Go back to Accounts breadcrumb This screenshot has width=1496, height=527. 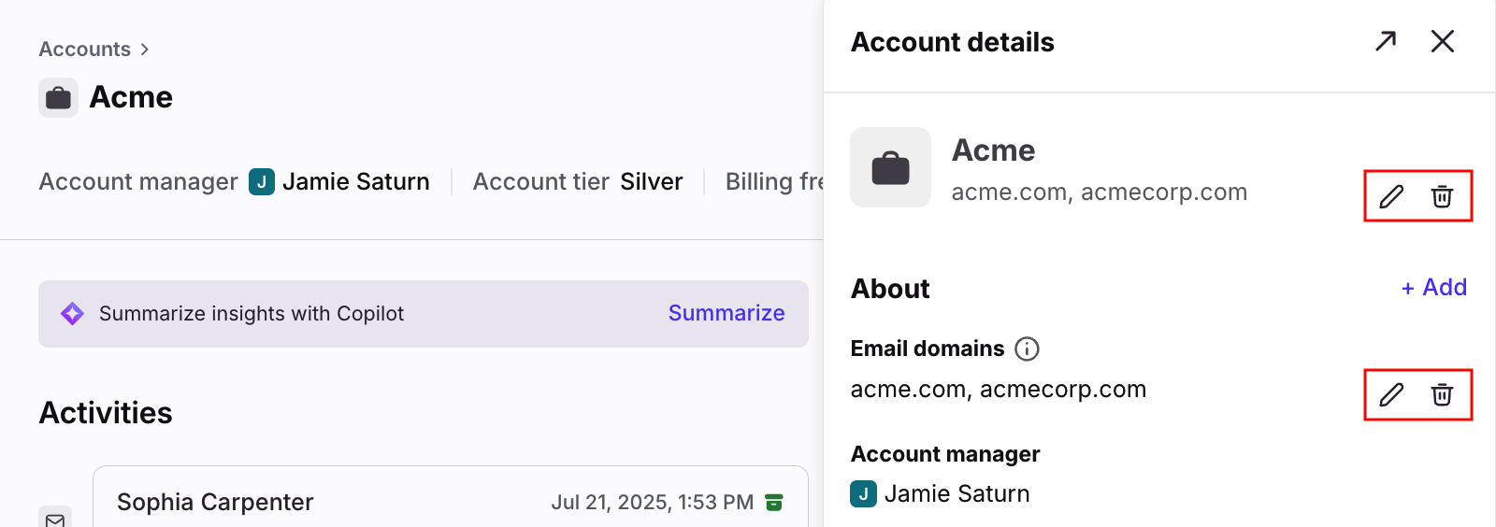tap(84, 49)
